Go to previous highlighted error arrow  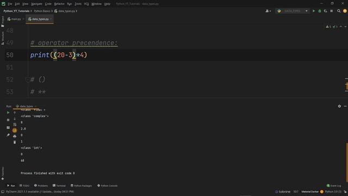341,27
